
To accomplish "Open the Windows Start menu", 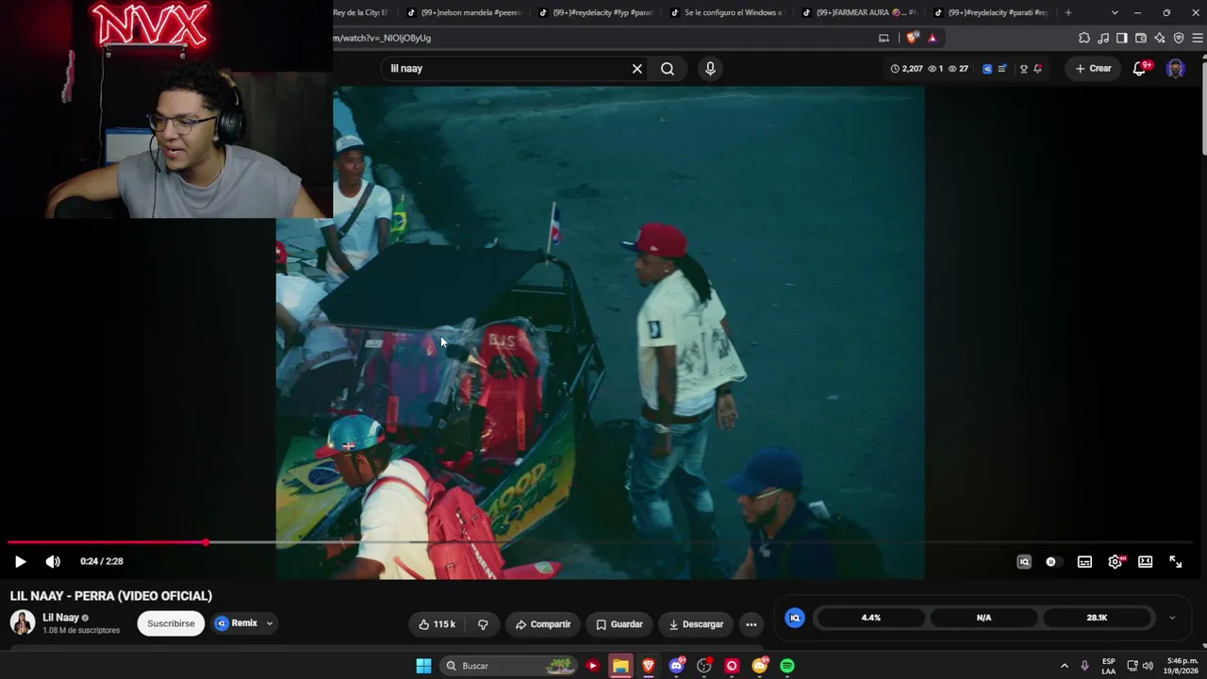I will pyautogui.click(x=423, y=666).
